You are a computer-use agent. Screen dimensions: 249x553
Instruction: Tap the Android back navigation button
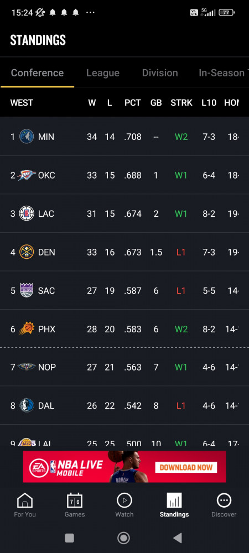pyautogui.click(x=178, y=538)
